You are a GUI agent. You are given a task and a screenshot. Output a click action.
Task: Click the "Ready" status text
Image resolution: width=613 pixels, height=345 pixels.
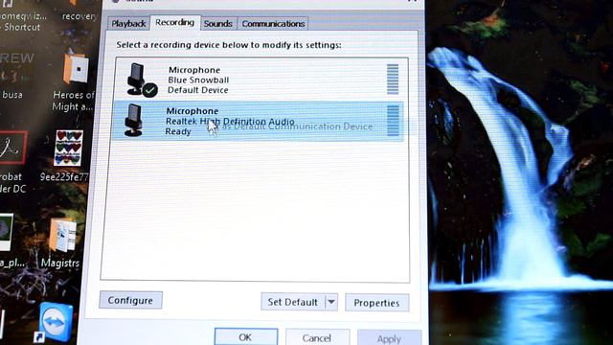(x=178, y=132)
